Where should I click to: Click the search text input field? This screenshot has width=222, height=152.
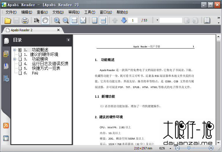pyautogui.click(x=171, y=21)
